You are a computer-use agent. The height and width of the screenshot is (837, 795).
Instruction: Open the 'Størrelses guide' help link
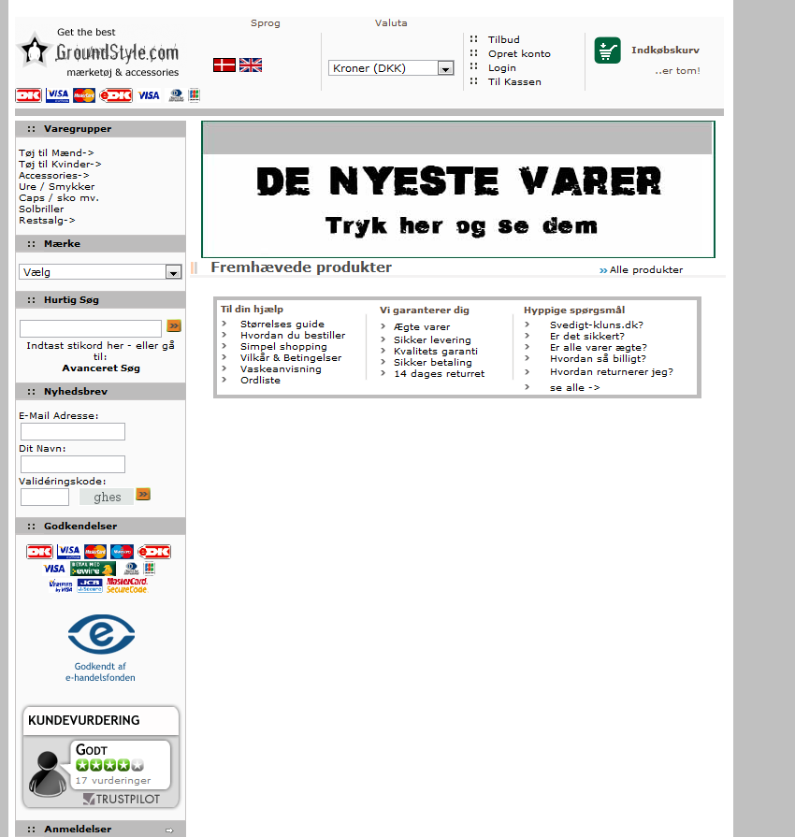282,324
